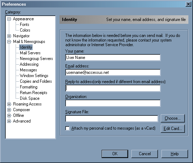Open Return Receipts preferences
This screenshot has width=193, height=163.
pyautogui.click(x=34, y=93)
